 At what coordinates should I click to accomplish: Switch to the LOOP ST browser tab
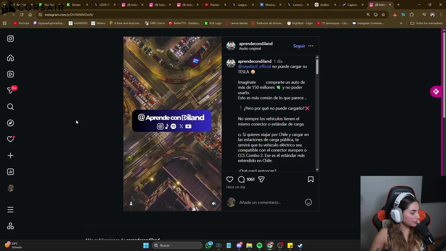click(x=104, y=5)
